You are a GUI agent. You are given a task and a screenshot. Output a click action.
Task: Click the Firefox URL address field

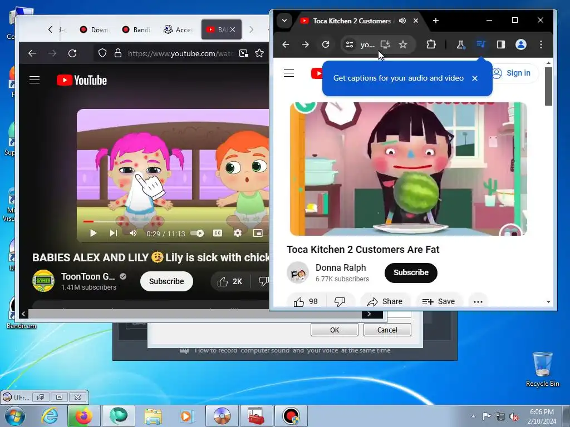(180, 53)
